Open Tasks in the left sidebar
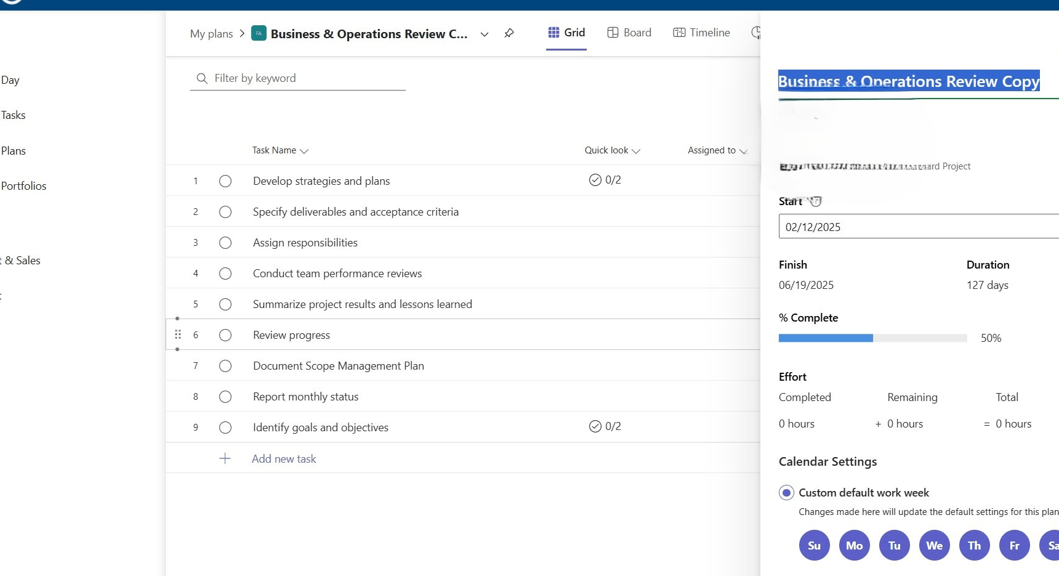 [13, 115]
